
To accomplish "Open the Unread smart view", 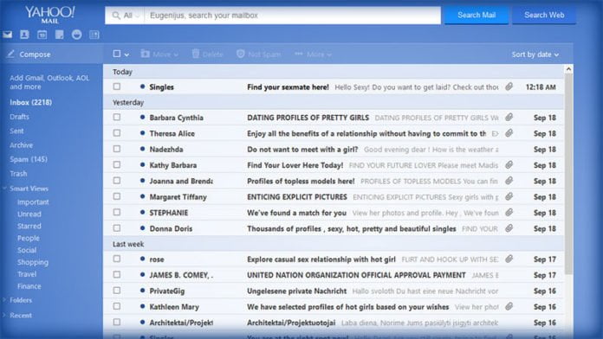I will point(29,214).
